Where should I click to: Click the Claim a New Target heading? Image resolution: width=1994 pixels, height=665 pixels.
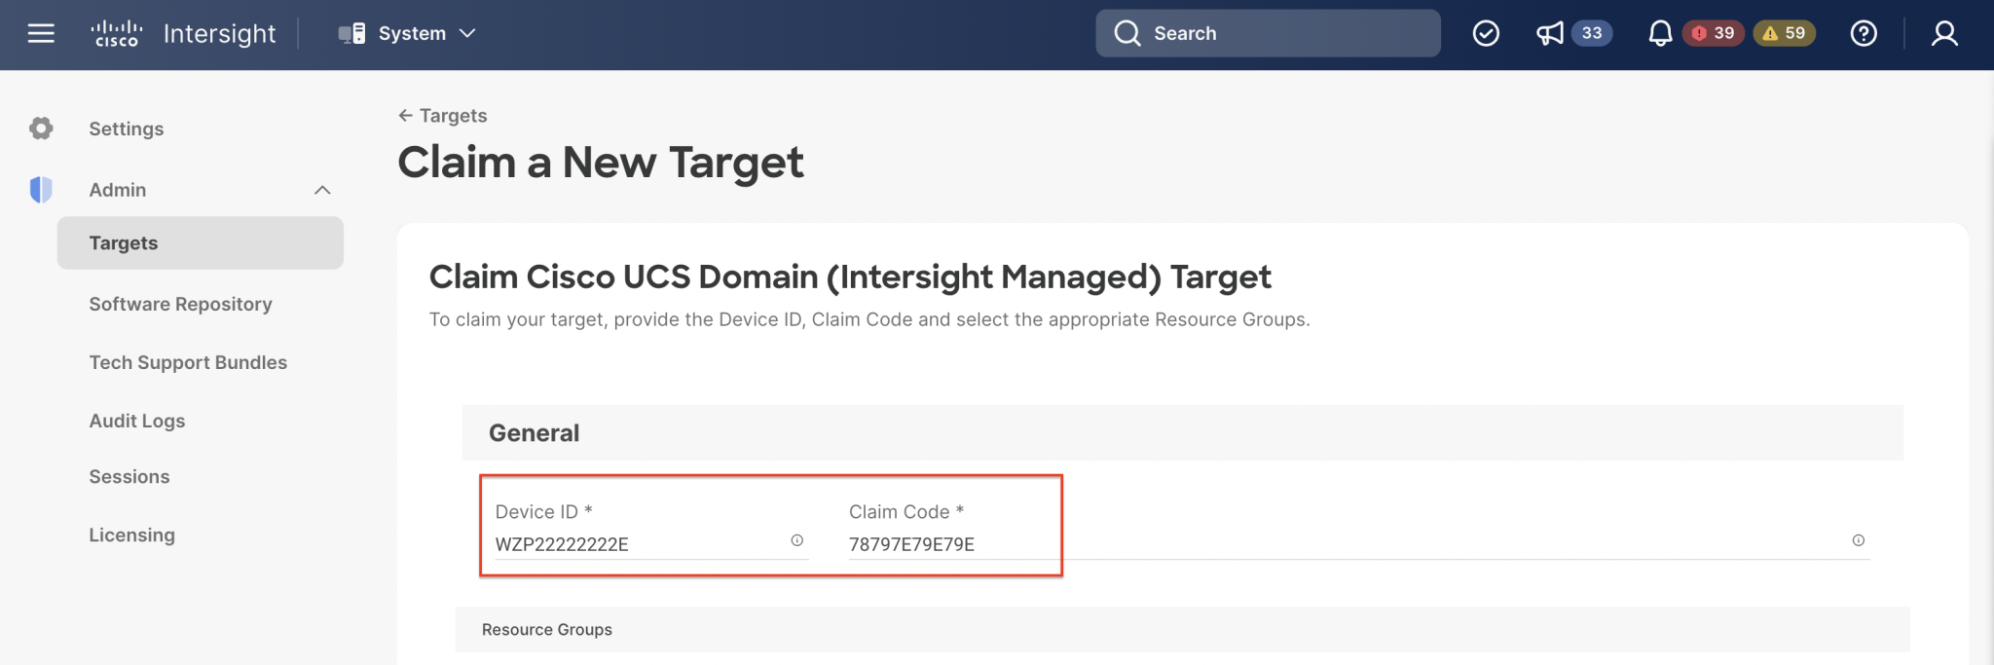(601, 162)
